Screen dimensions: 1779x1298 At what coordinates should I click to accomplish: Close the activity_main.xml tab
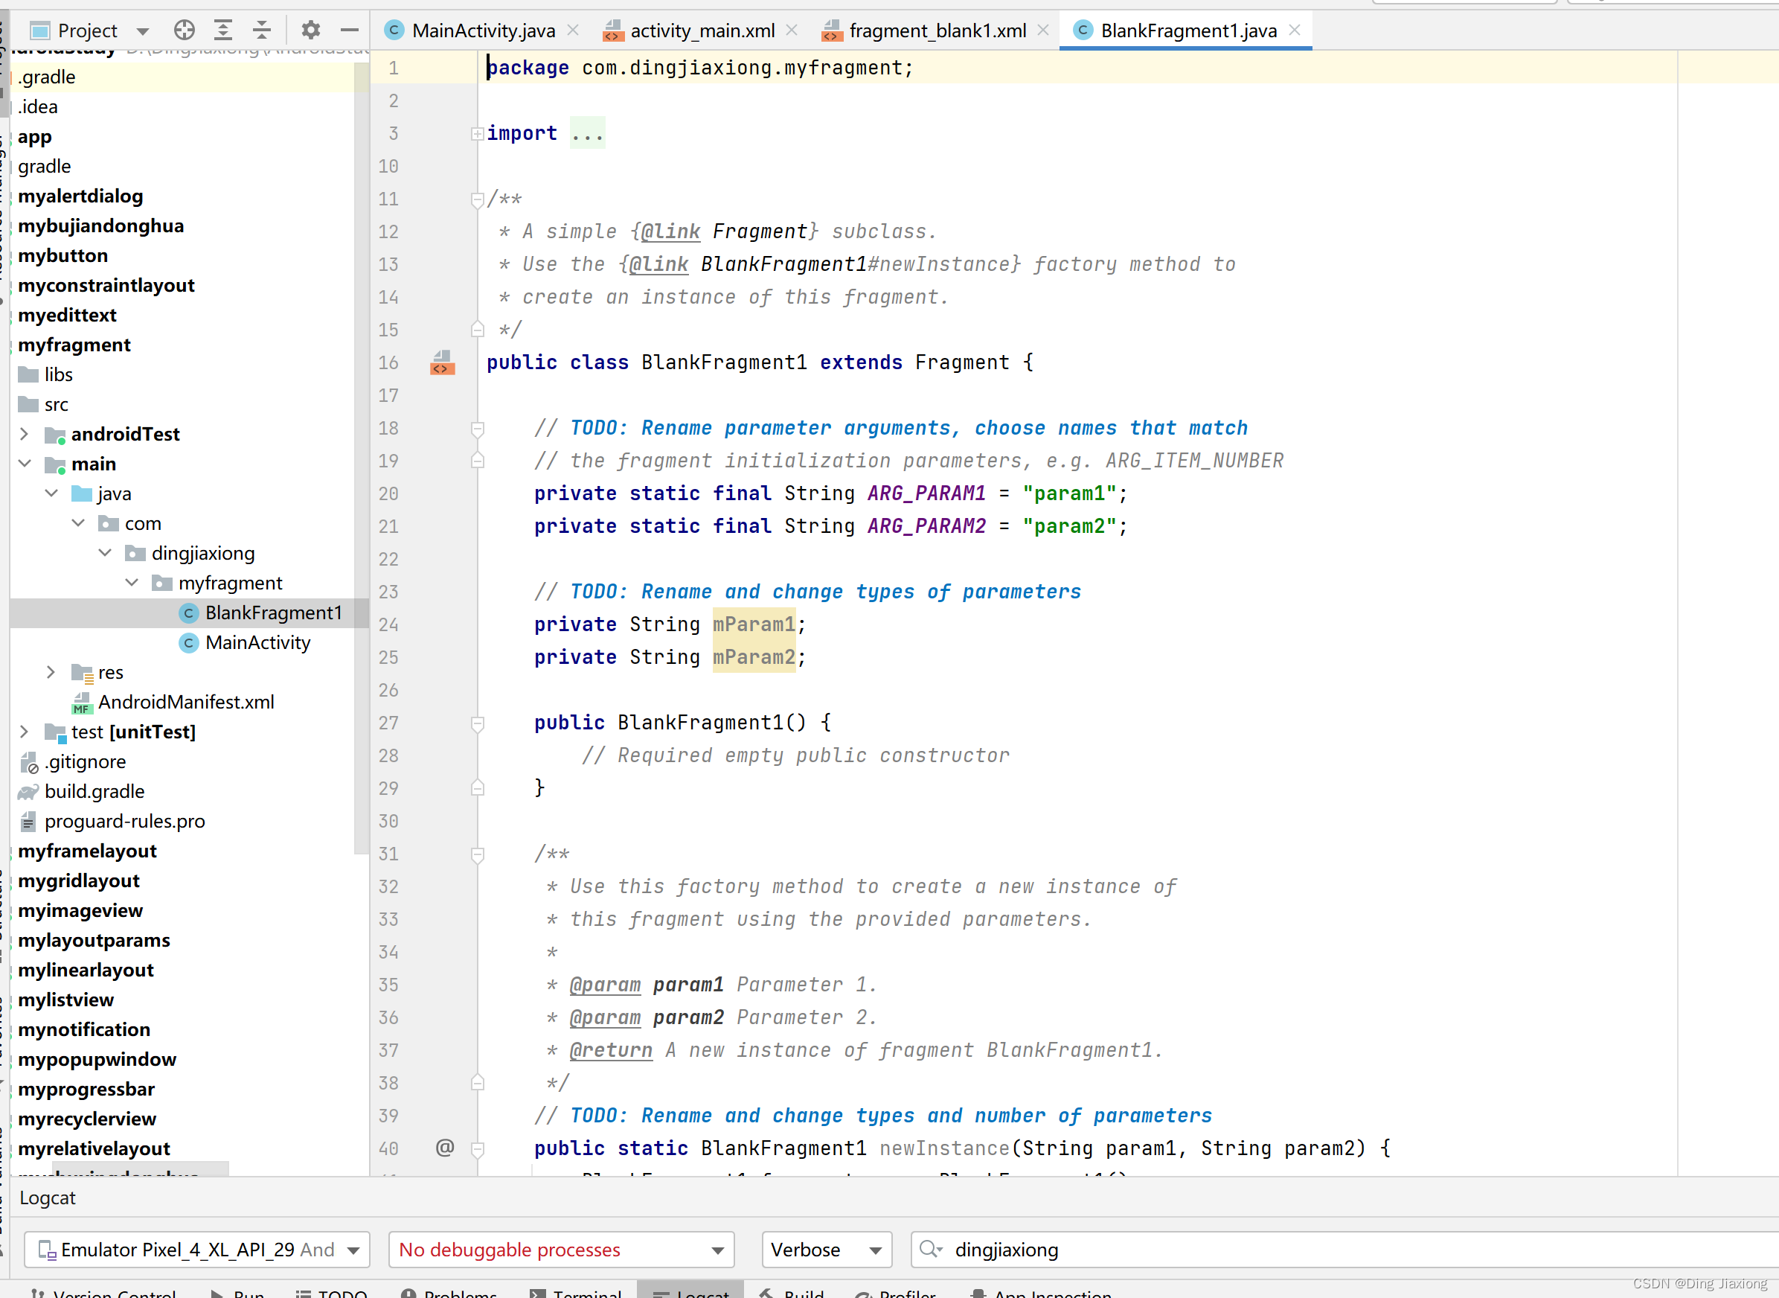pyautogui.click(x=792, y=30)
